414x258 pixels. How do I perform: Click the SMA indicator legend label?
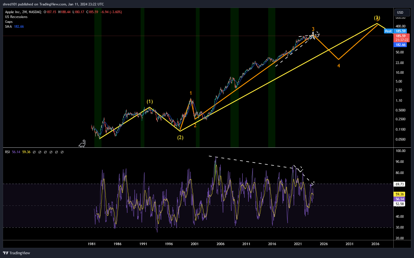pos(8,27)
